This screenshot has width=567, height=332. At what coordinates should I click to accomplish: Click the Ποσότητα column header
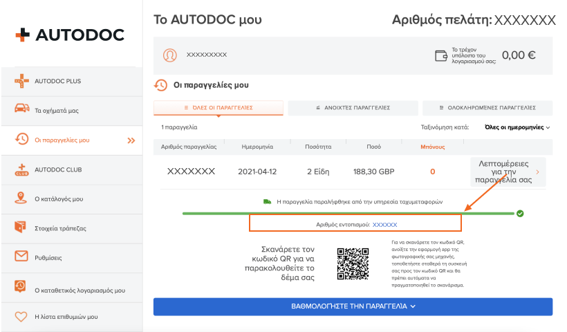pyautogui.click(x=318, y=147)
